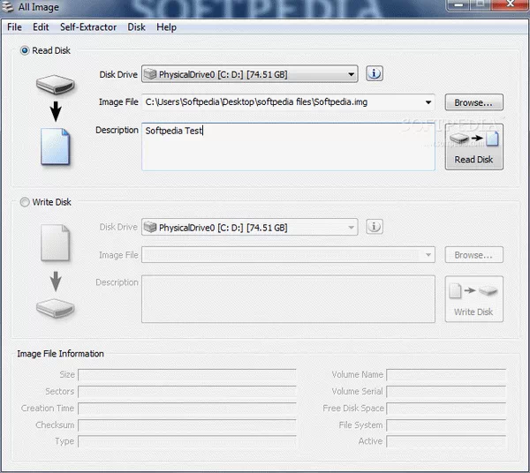Expand the Read Disk Image File path dropdown
This screenshot has height=473, width=530.
pyautogui.click(x=428, y=102)
